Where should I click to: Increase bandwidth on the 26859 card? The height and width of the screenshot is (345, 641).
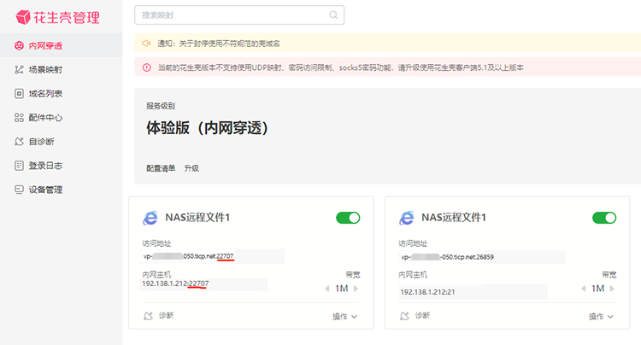pyautogui.click(x=612, y=289)
